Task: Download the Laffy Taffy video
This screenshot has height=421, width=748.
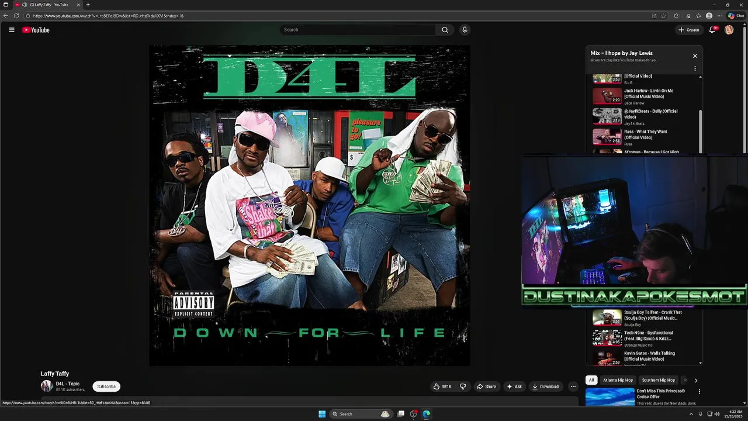Action: tap(545, 387)
